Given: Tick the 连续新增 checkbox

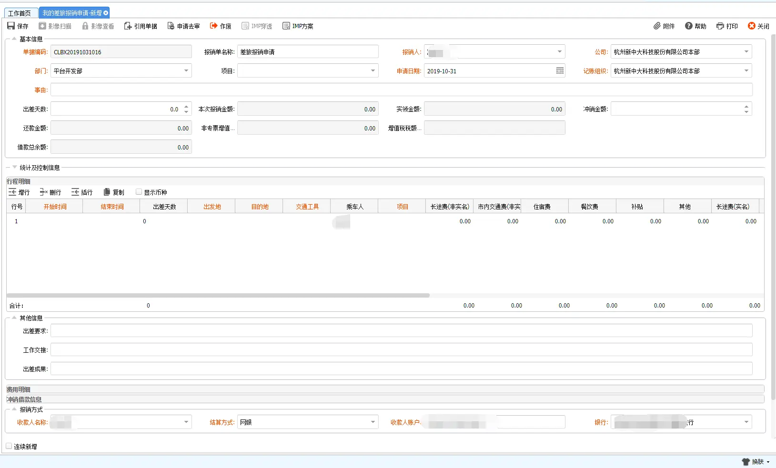Looking at the screenshot, I should coord(9,446).
